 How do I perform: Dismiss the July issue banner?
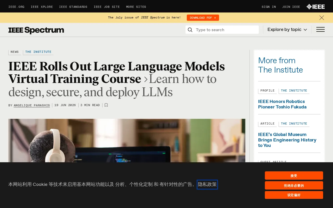point(322,18)
